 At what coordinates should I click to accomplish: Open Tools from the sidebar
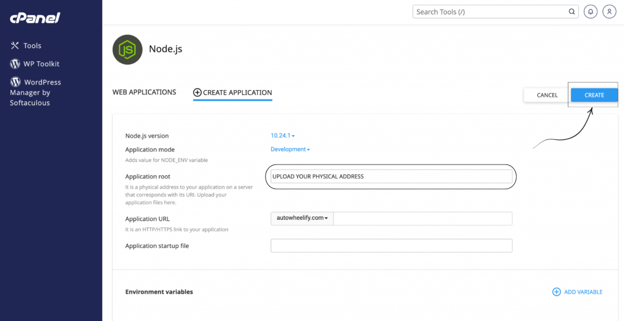click(x=26, y=45)
